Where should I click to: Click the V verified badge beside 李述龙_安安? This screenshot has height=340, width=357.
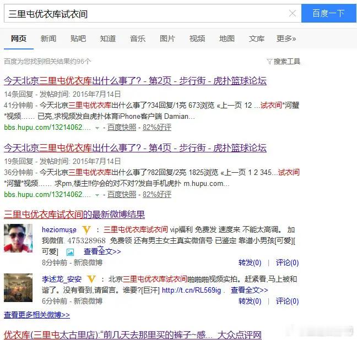click(x=91, y=279)
